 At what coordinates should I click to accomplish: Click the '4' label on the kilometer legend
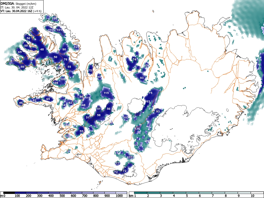pos(174,196)
